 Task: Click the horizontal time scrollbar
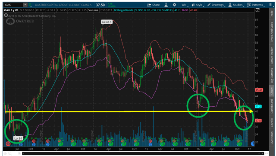143,153
